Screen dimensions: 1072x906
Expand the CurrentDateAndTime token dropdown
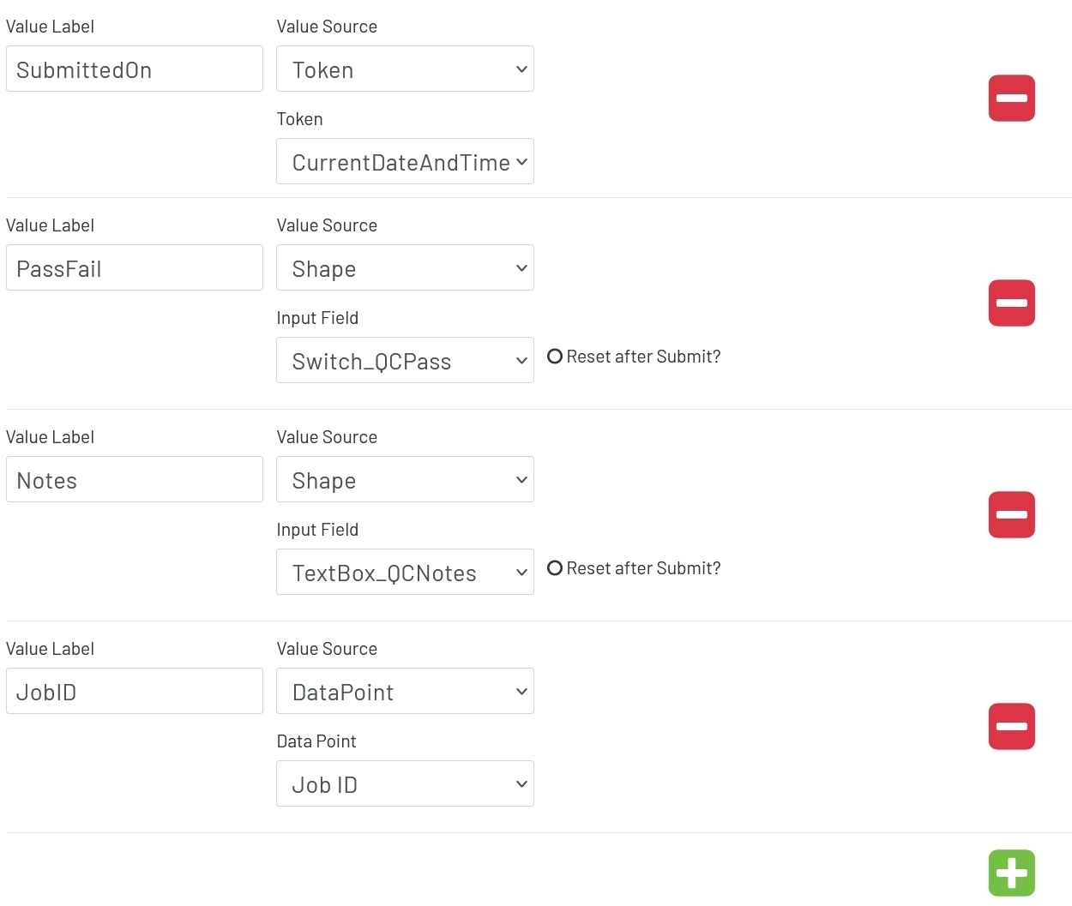[x=405, y=161]
